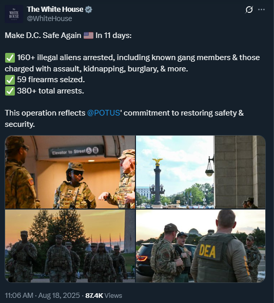View the 87.4K Views count
This screenshot has height=303, width=274.
[104, 295]
